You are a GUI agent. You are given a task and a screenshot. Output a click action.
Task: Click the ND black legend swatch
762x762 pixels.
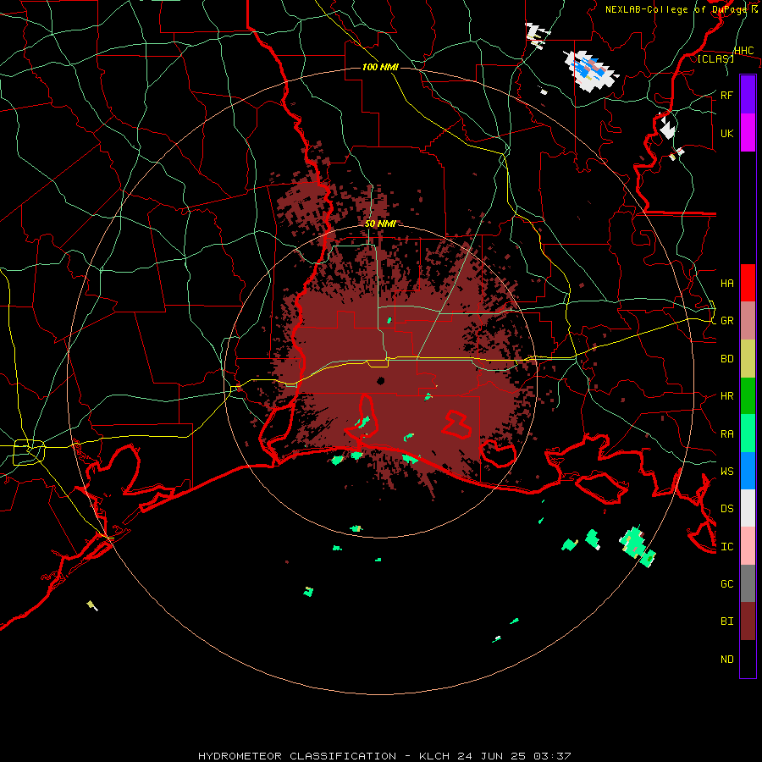[x=748, y=659]
